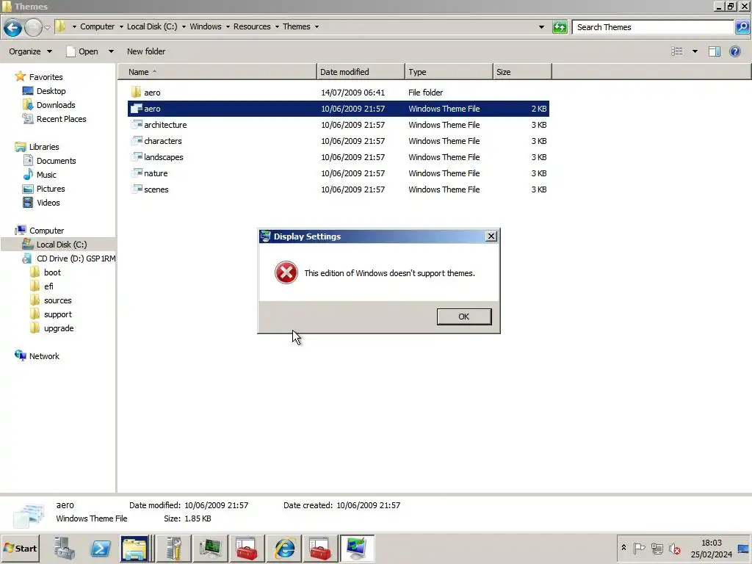This screenshot has width=752, height=564.
Task: Select the aero Windows Theme File
Action: click(339, 109)
